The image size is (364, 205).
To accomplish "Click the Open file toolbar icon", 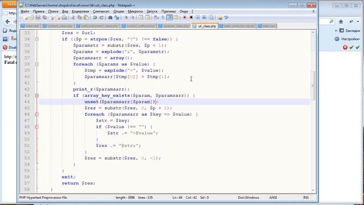I will tap(31, 18).
